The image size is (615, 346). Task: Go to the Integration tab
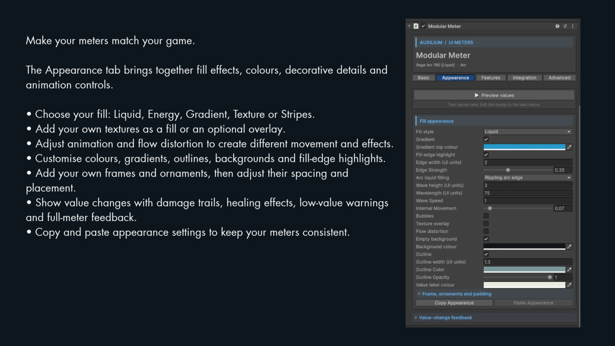pyautogui.click(x=524, y=78)
